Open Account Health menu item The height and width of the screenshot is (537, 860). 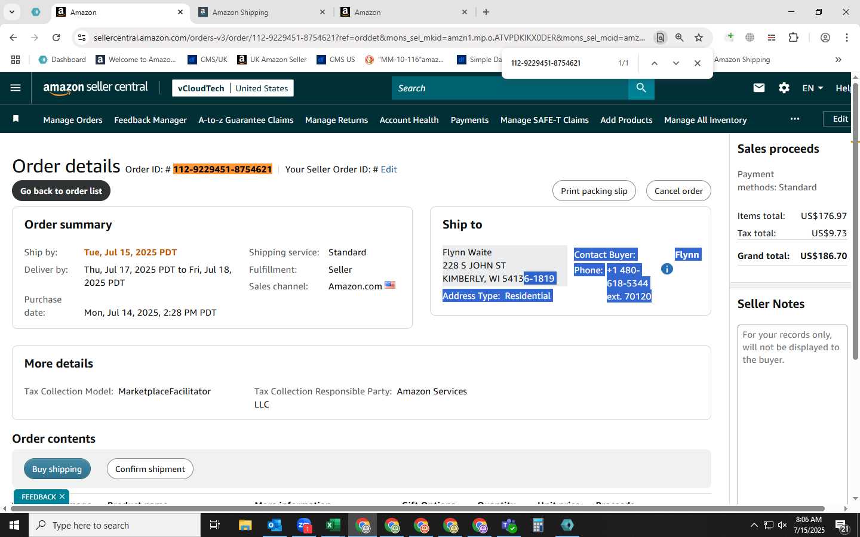pos(409,120)
